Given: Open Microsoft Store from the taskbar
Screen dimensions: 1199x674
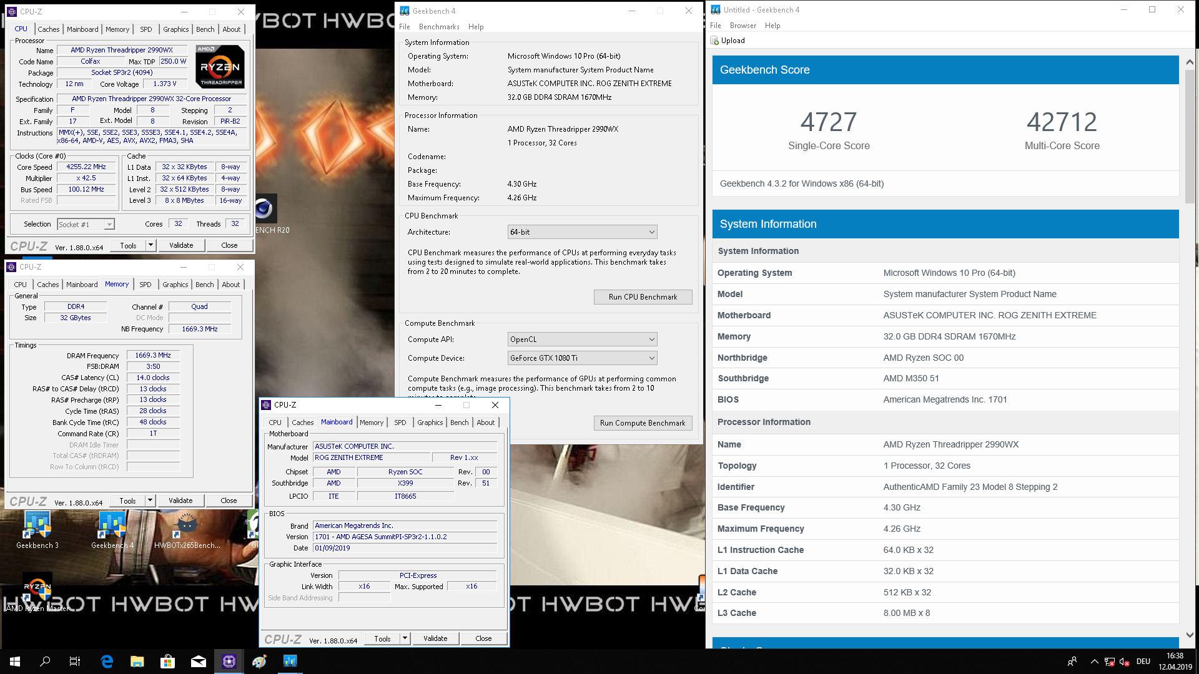Looking at the screenshot, I should coord(167,662).
